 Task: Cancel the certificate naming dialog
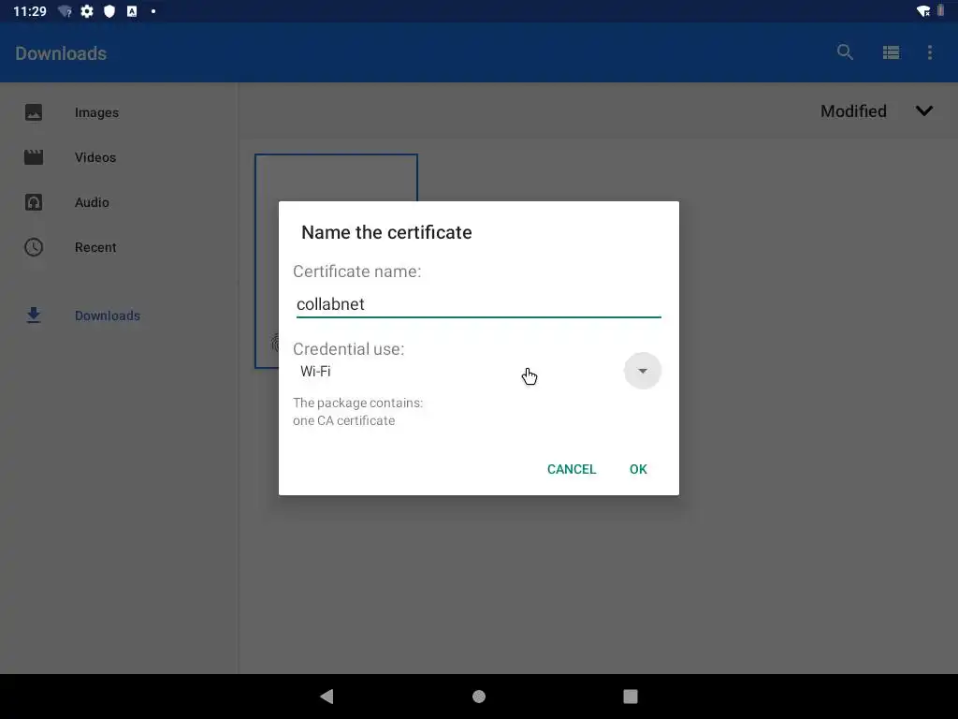coord(572,469)
